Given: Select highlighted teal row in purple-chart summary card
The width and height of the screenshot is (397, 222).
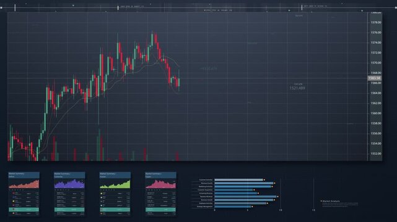Looking at the screenshot, I should pyautogui.click(x=69, y=210).
